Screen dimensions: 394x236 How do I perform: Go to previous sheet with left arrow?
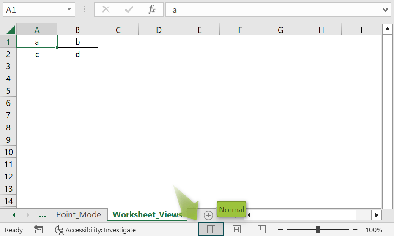coord(14,215)
